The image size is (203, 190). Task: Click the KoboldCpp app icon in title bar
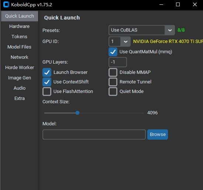coord(6,4)
